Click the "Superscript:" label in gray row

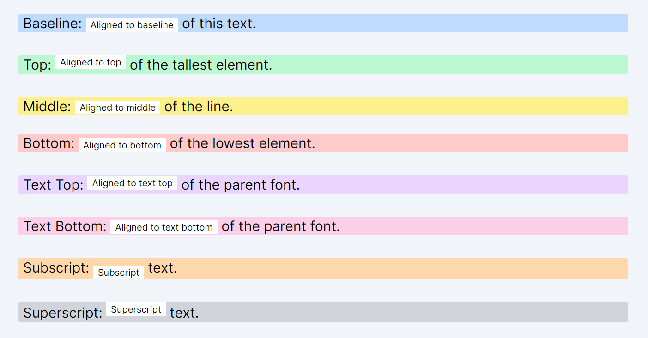[x=63, y=313]
